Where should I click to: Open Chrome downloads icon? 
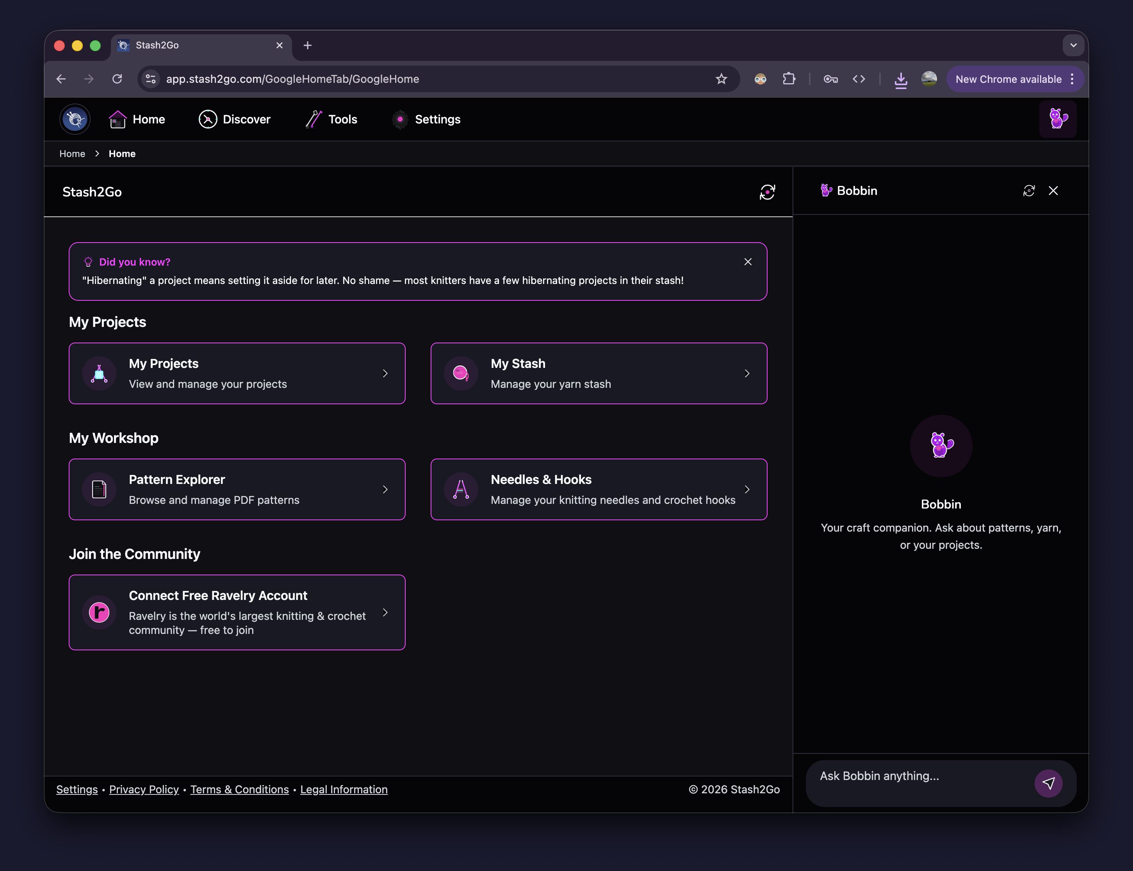(x=901, y=79)
